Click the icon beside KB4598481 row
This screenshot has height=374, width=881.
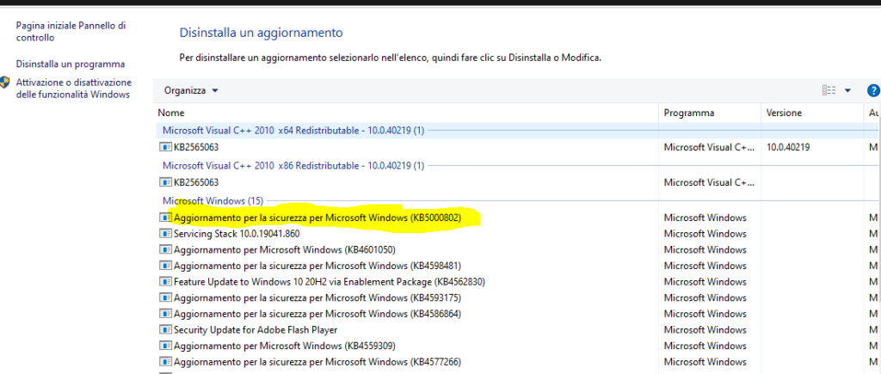pyautogui.click(x=165, y=266)
